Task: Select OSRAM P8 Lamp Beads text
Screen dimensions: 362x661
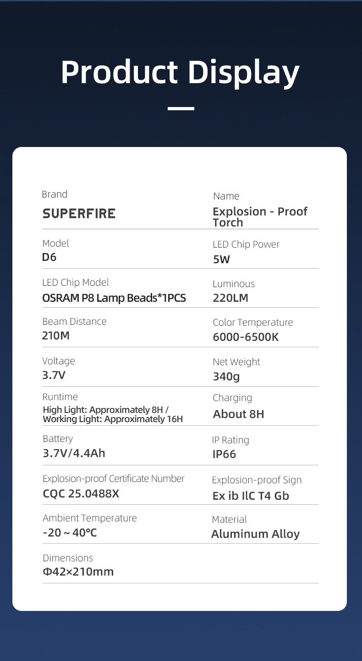Action: [x=114, y=298]
